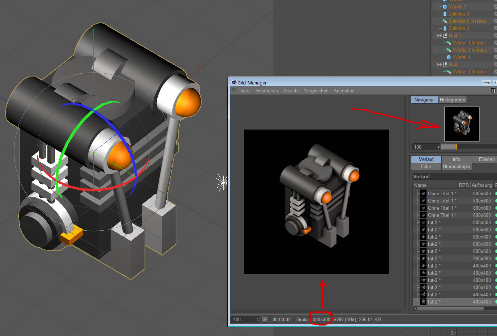Screen dimensions: 497x336
Task: Click the Würfel.1 cube icon under Zylinder.3's sibling
Action: [x=445, y=6]
